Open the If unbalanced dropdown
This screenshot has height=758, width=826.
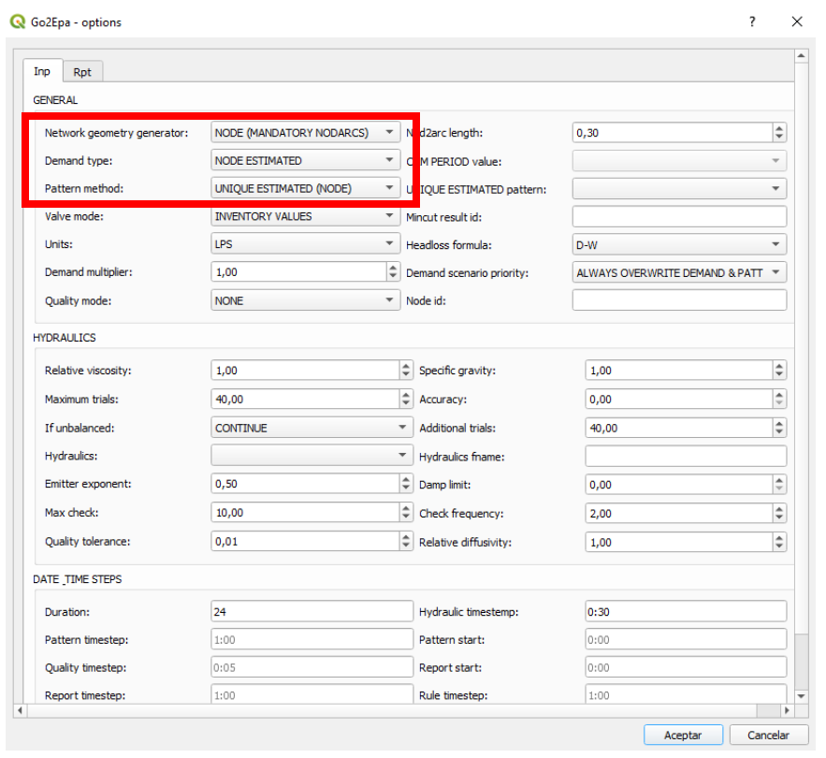pyautogui.click(x=312, y=428)
